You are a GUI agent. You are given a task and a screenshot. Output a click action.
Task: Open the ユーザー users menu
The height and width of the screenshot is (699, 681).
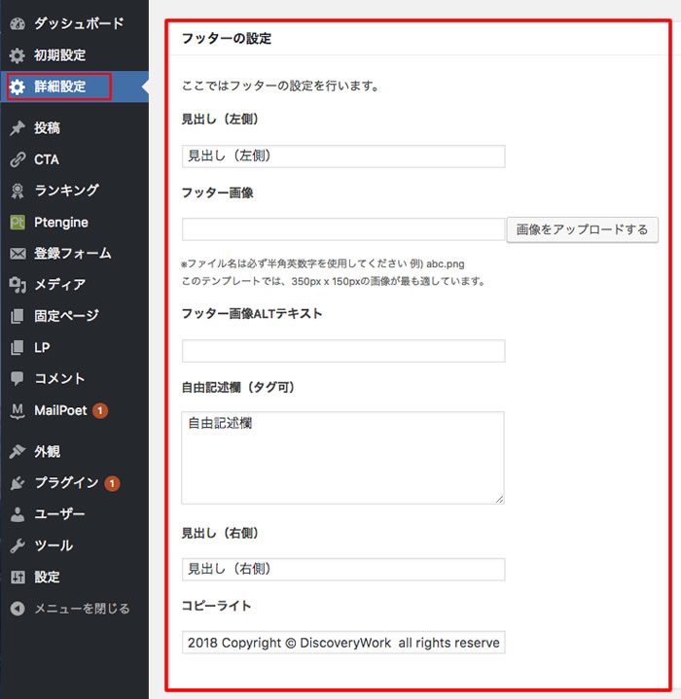[x=58, y=514]
